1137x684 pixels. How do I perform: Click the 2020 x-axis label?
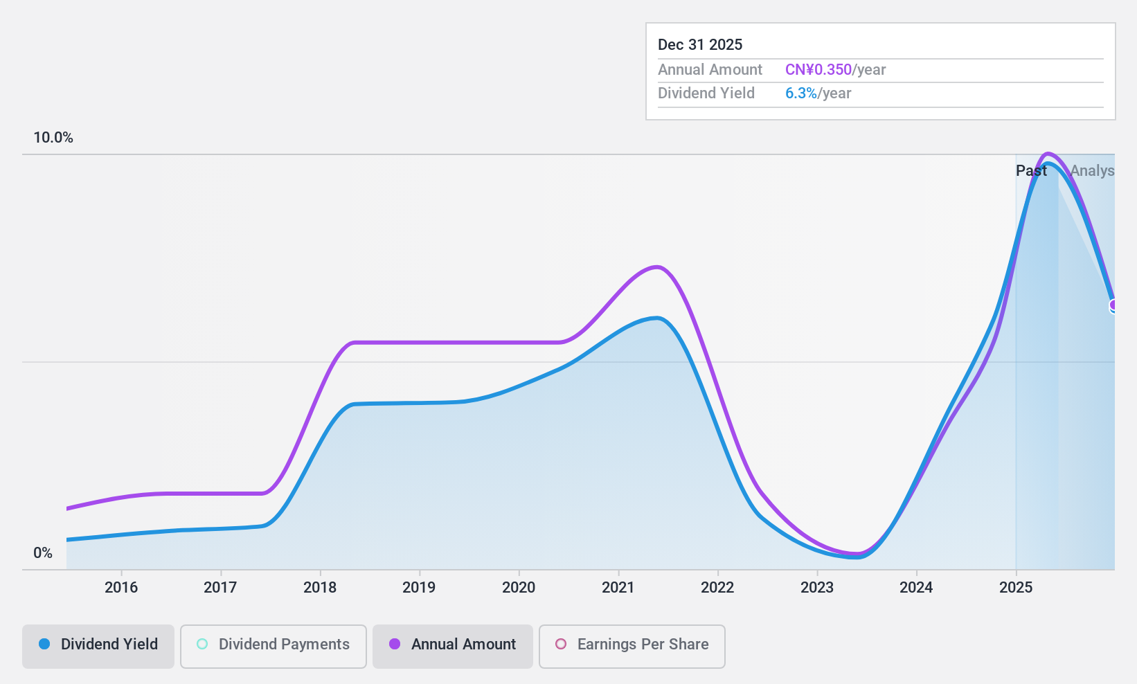[x=519, y=588]
